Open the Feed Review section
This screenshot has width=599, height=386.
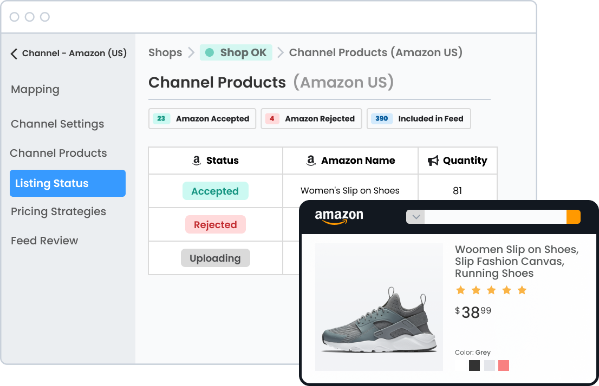(x=44, y=241)
